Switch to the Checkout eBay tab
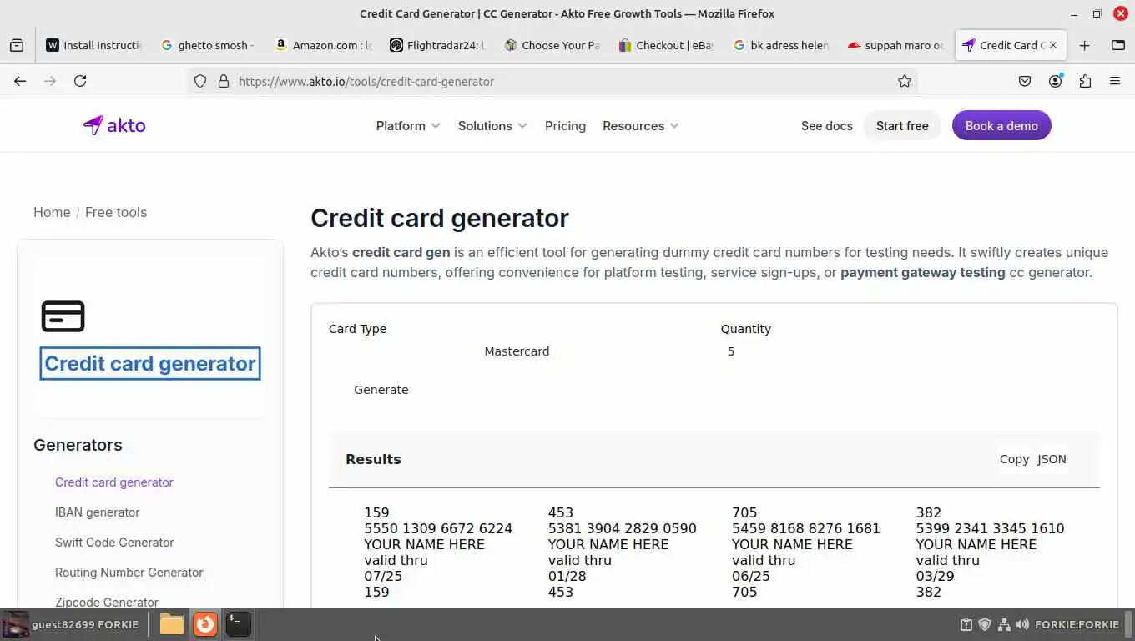The width and height of the screenshot is (1135, 641). (x=666, y=45)
